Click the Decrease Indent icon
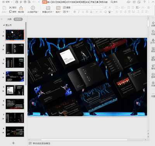The height and width of the screenshot is (146, 155). tap(129, 7)
